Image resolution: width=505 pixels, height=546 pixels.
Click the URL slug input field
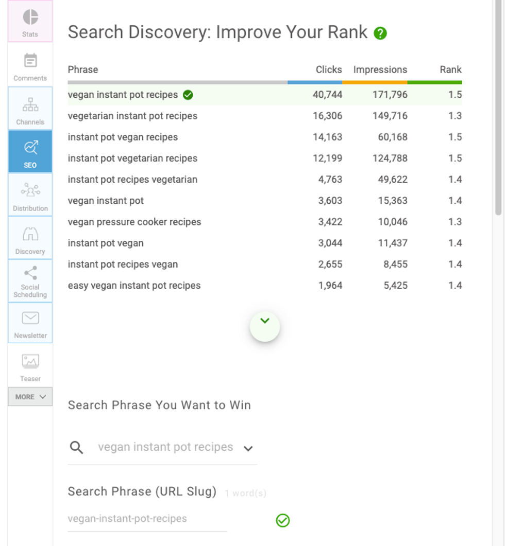[x=147, y=519]
